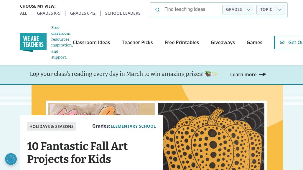This screenshot has height=170, width=303.
Task: Open the Teacher Picks menu
Action: 137,42
